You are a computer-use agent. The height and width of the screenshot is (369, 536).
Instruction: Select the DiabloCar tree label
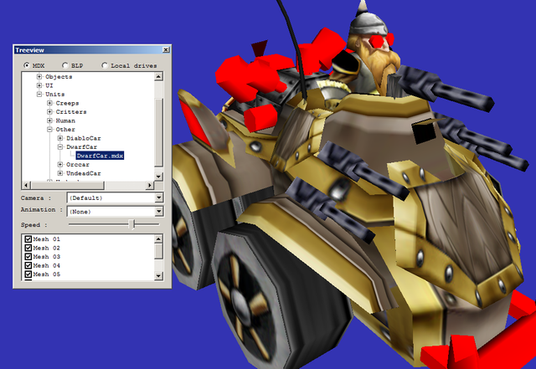click(84, 138)
